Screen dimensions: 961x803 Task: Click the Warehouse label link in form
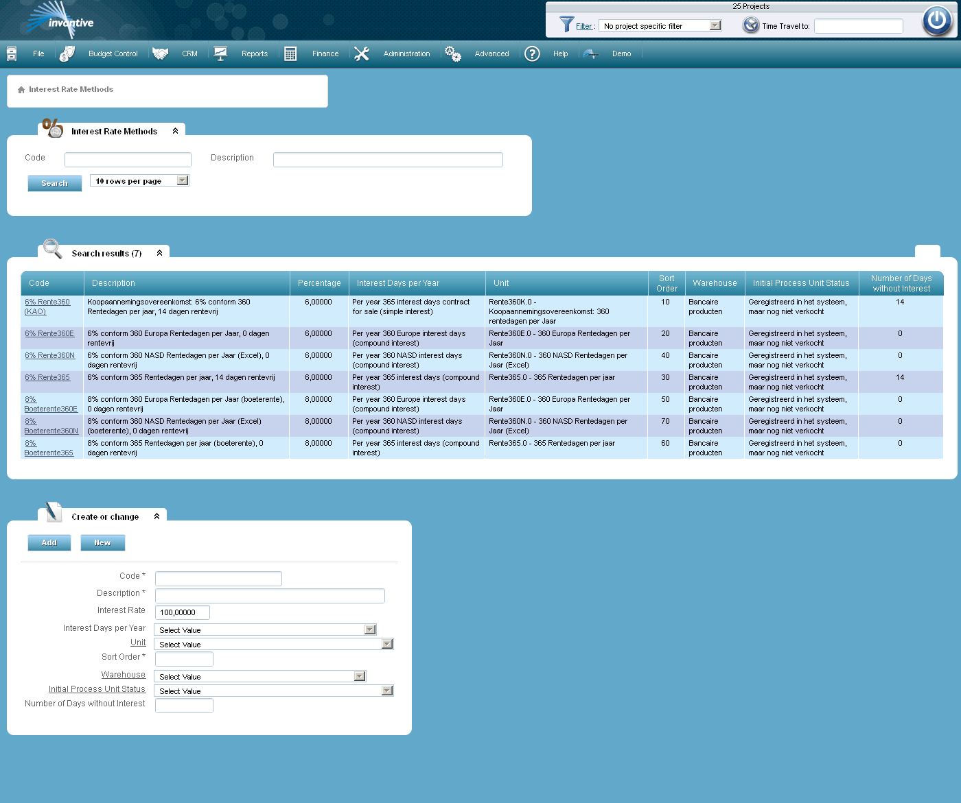[124, 675]
